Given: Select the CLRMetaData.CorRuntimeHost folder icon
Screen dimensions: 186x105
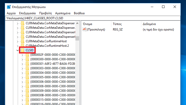Looking at the screenshot, I should pyautogui.click(x=23, y=41).
